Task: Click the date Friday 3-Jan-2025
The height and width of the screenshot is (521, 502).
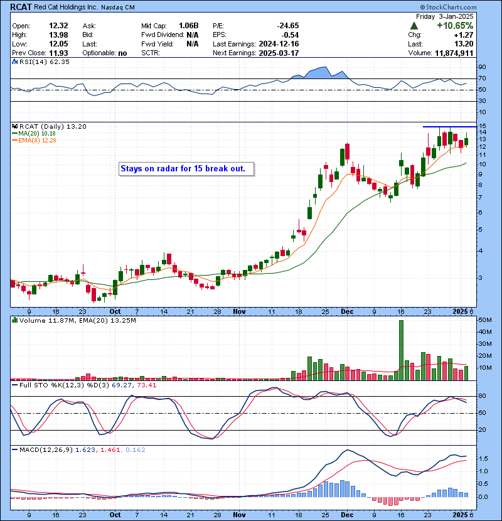Action: click(x=444, y=16)
